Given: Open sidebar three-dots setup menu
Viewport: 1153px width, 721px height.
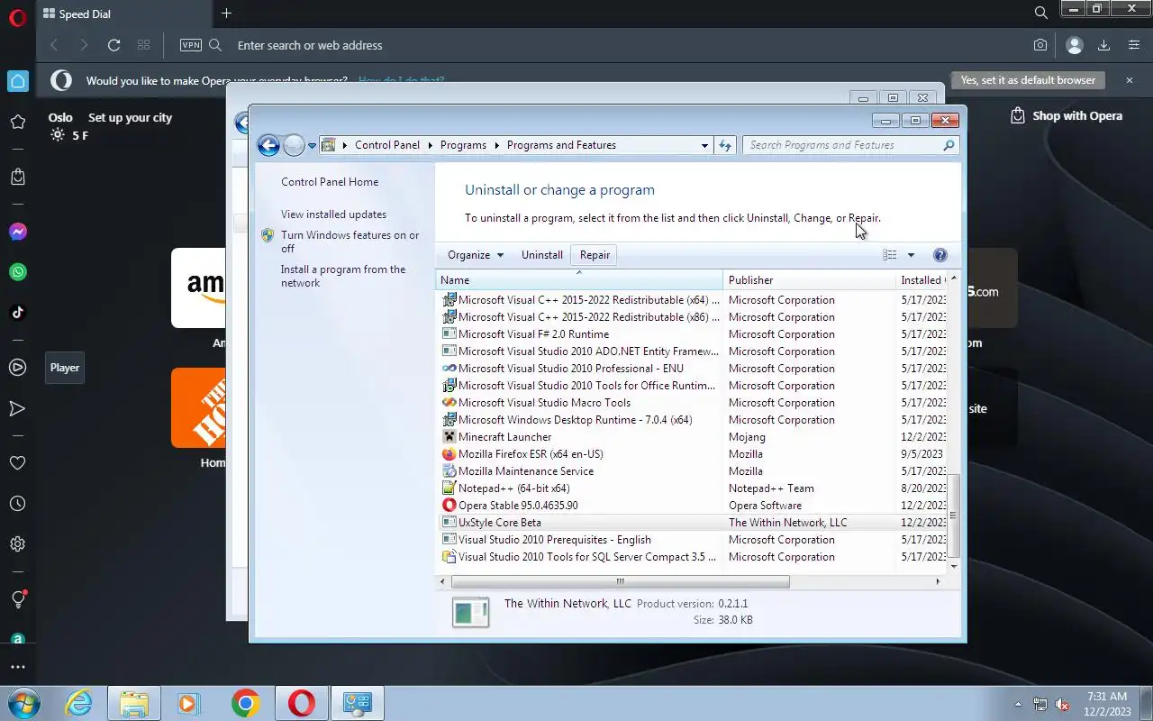Looking at the screenshot, I should click(x=17, y=668).
